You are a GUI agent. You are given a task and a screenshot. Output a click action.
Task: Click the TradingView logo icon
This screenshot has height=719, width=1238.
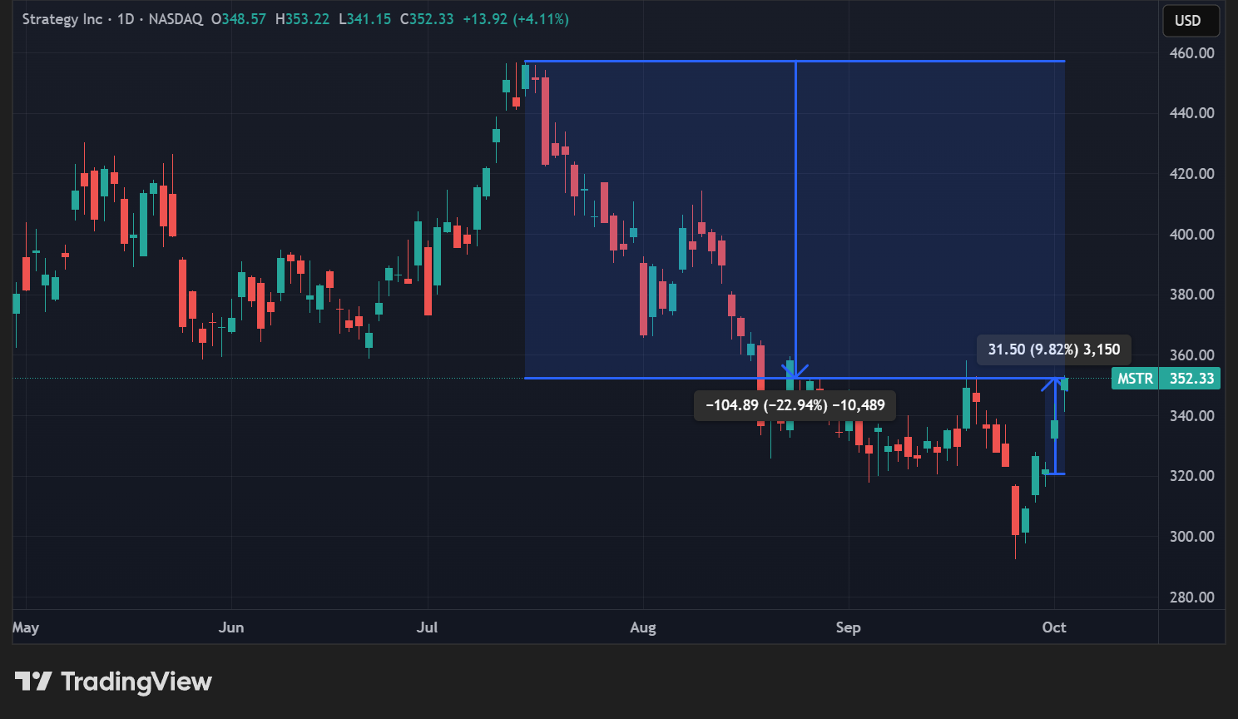click(33, 682)
